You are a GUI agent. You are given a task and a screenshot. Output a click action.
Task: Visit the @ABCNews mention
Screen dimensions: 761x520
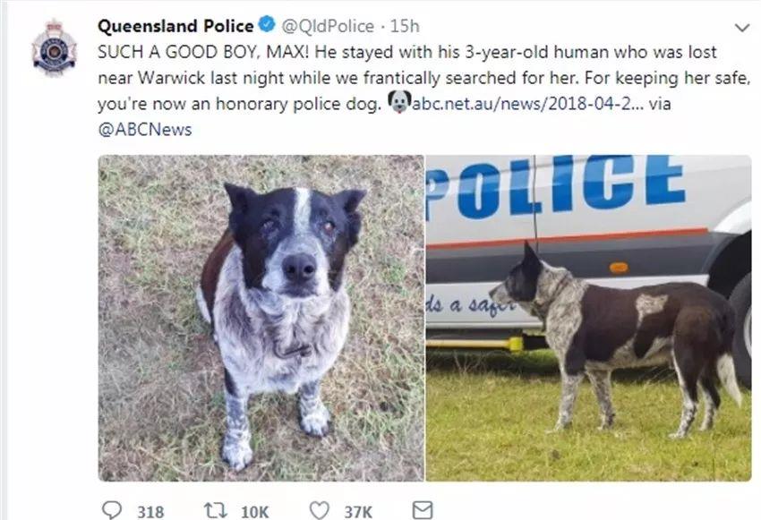point(144,129)
